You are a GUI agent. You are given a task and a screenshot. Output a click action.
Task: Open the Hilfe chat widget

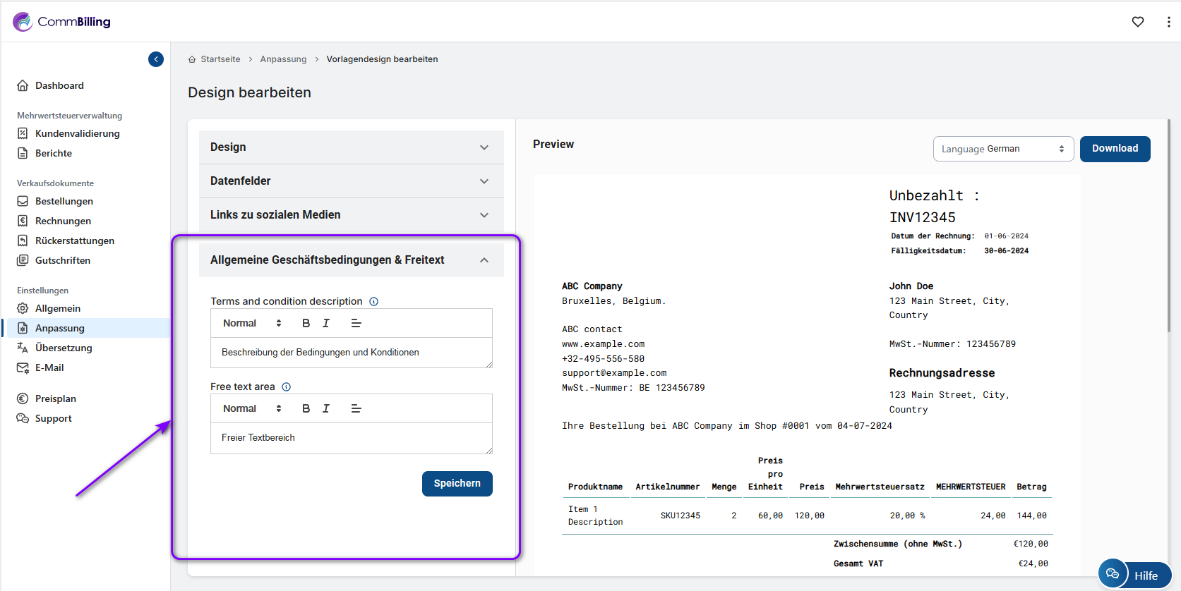click(x=1134, y=575)
